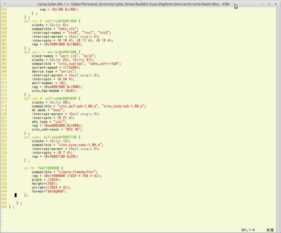281x233 pixels.
Task: Click line number 334 next to ps_fb node
Action: tap(4, 168)
